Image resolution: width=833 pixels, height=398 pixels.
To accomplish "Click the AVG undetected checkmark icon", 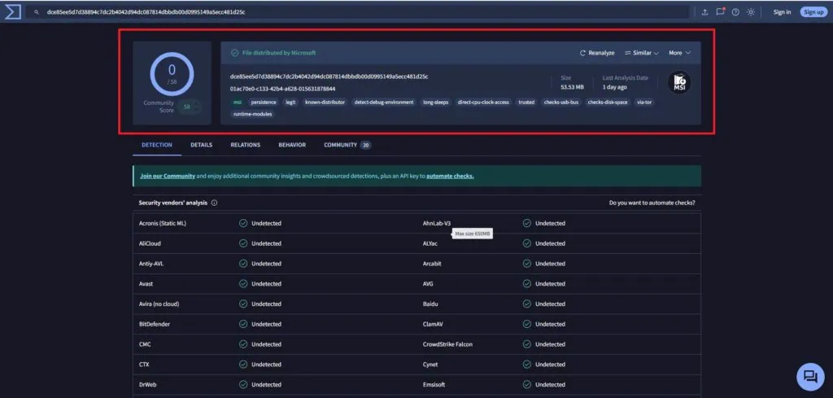I will (526, 284).
